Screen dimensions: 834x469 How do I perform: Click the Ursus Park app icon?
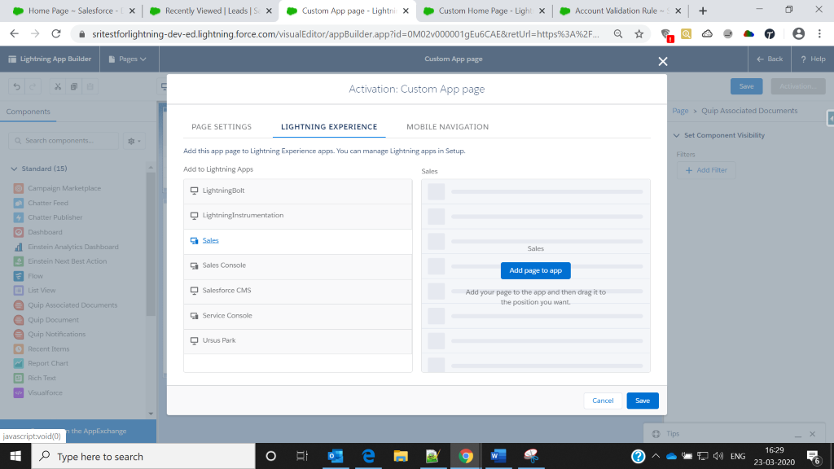click(194, 340)
